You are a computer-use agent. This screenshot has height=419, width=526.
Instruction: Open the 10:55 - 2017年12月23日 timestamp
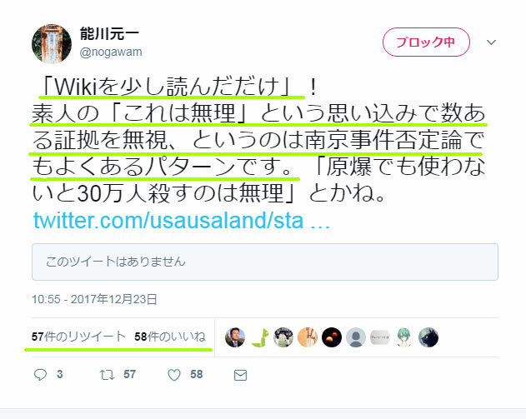point(94,299)
